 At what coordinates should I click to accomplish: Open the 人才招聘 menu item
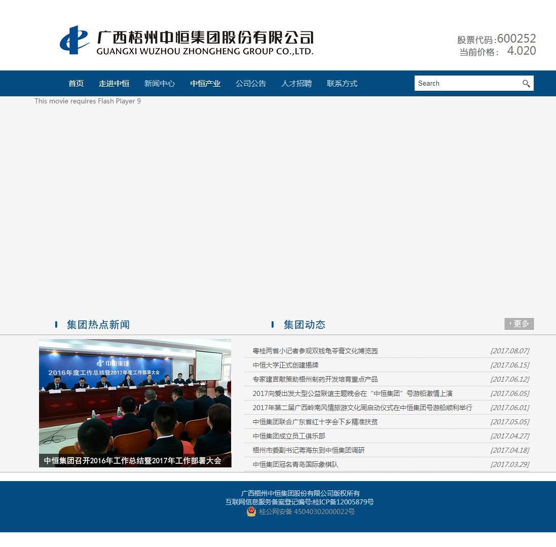coord(296,83)
